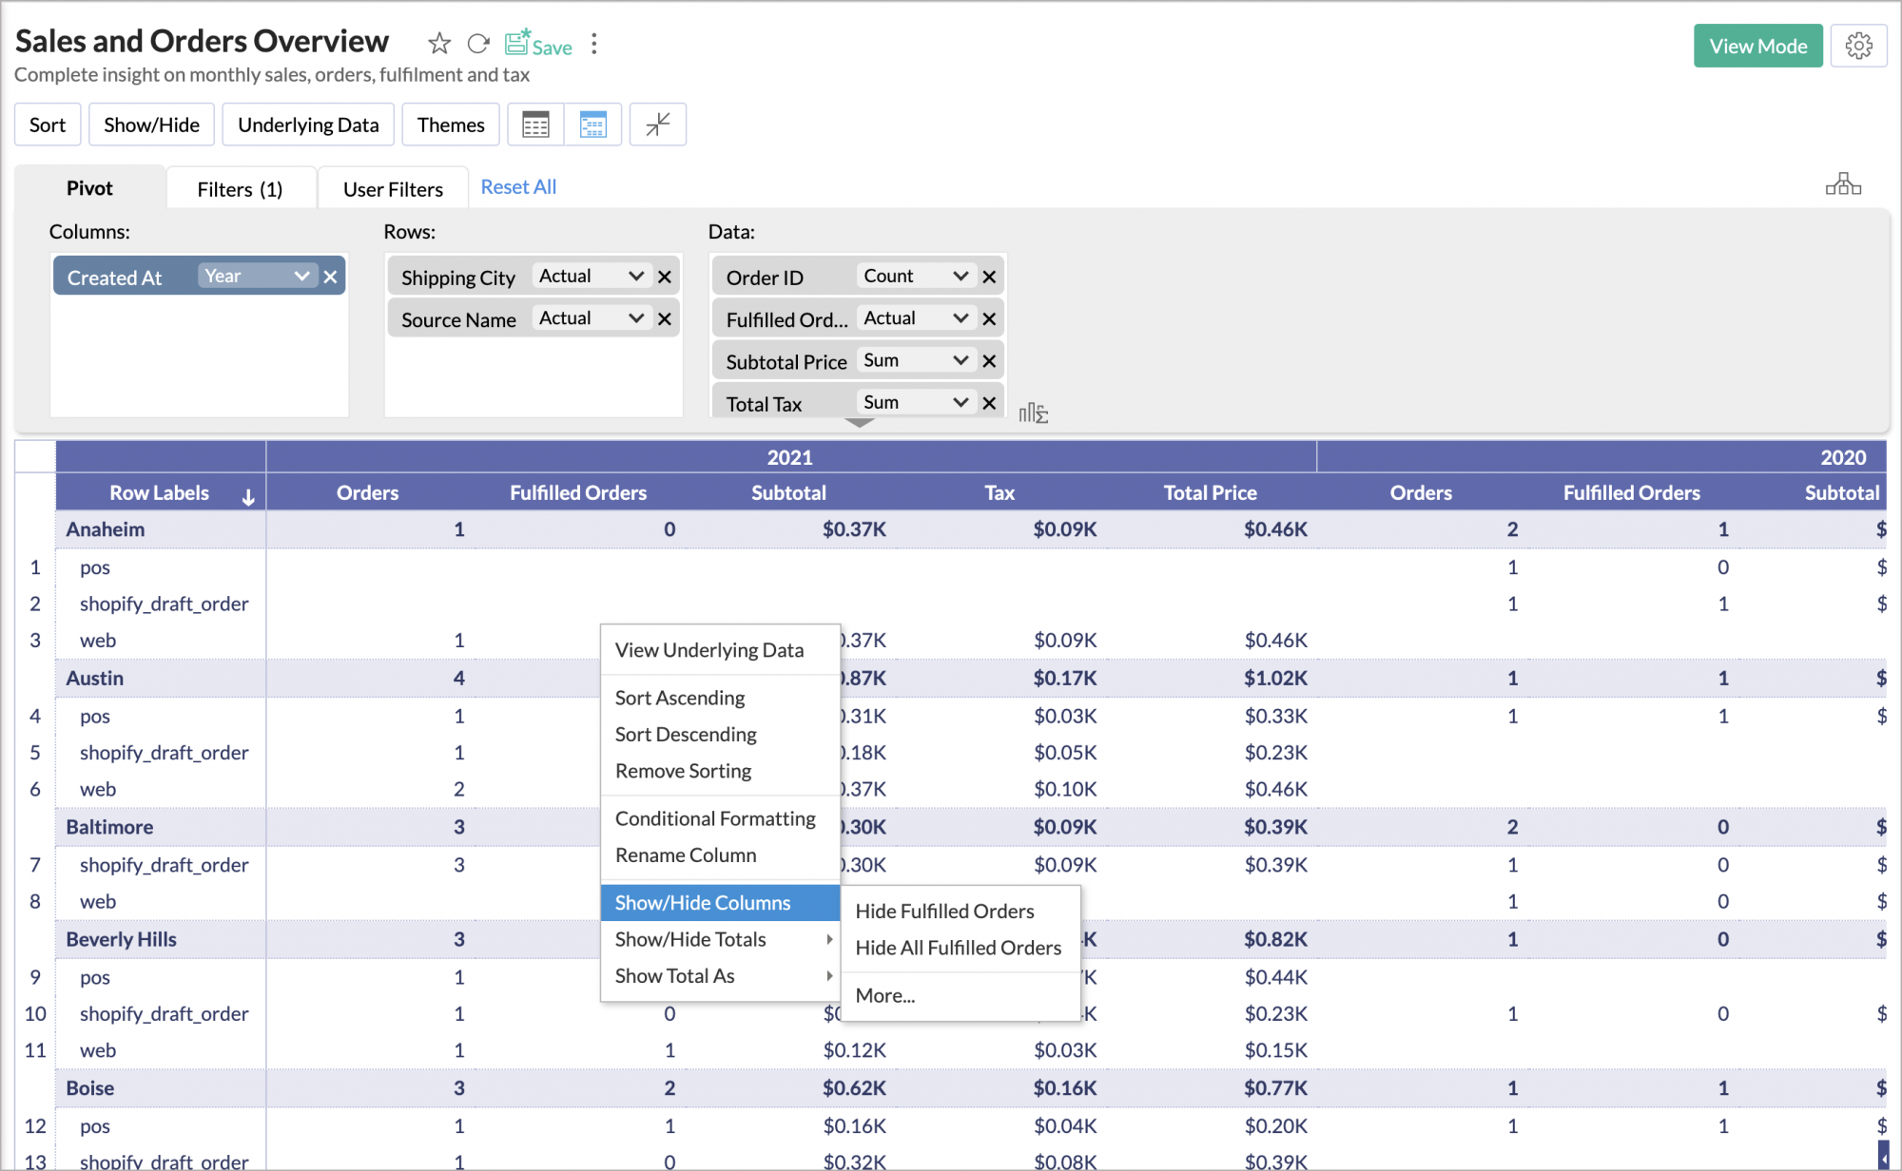Open the three-dot more options menu
1902x1171 pixels.
click(x=594, y=44)
